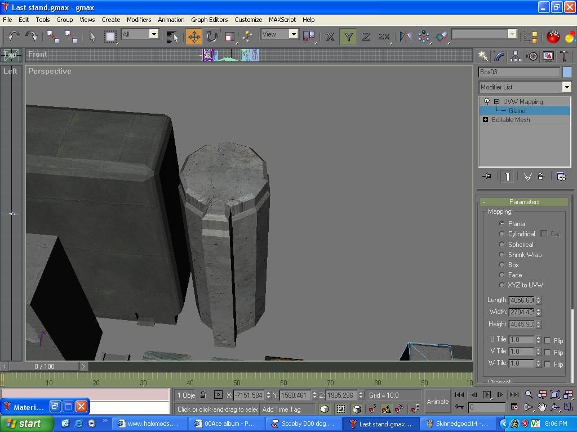Viewport: 577px width, 432px height.
Task: Select the Spherical mapping option
Action: (501, 244)
